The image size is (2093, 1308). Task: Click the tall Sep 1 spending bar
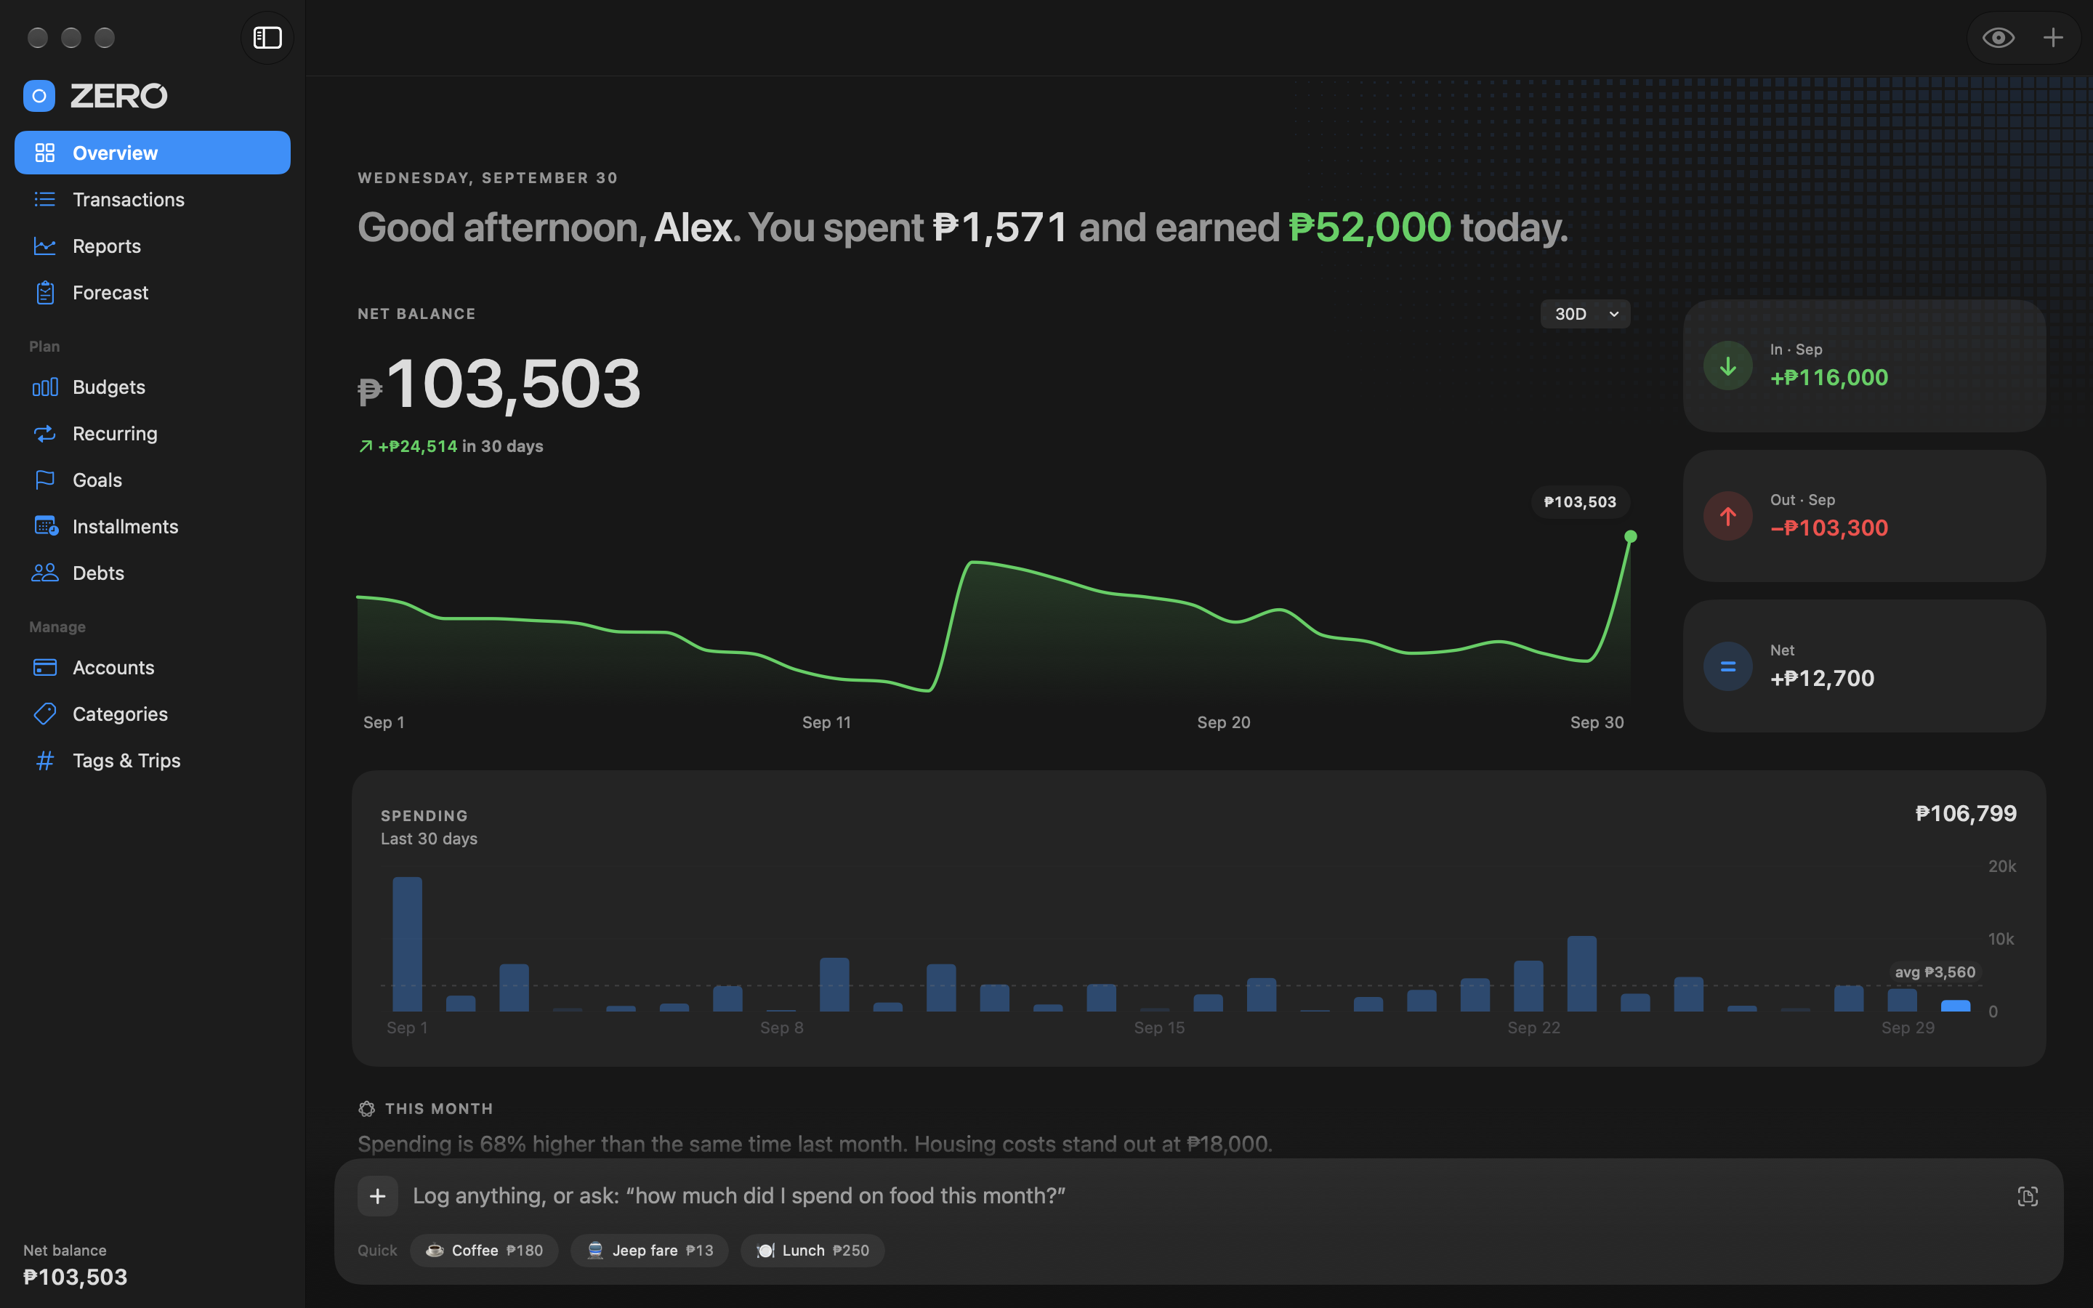pos(408,944)
